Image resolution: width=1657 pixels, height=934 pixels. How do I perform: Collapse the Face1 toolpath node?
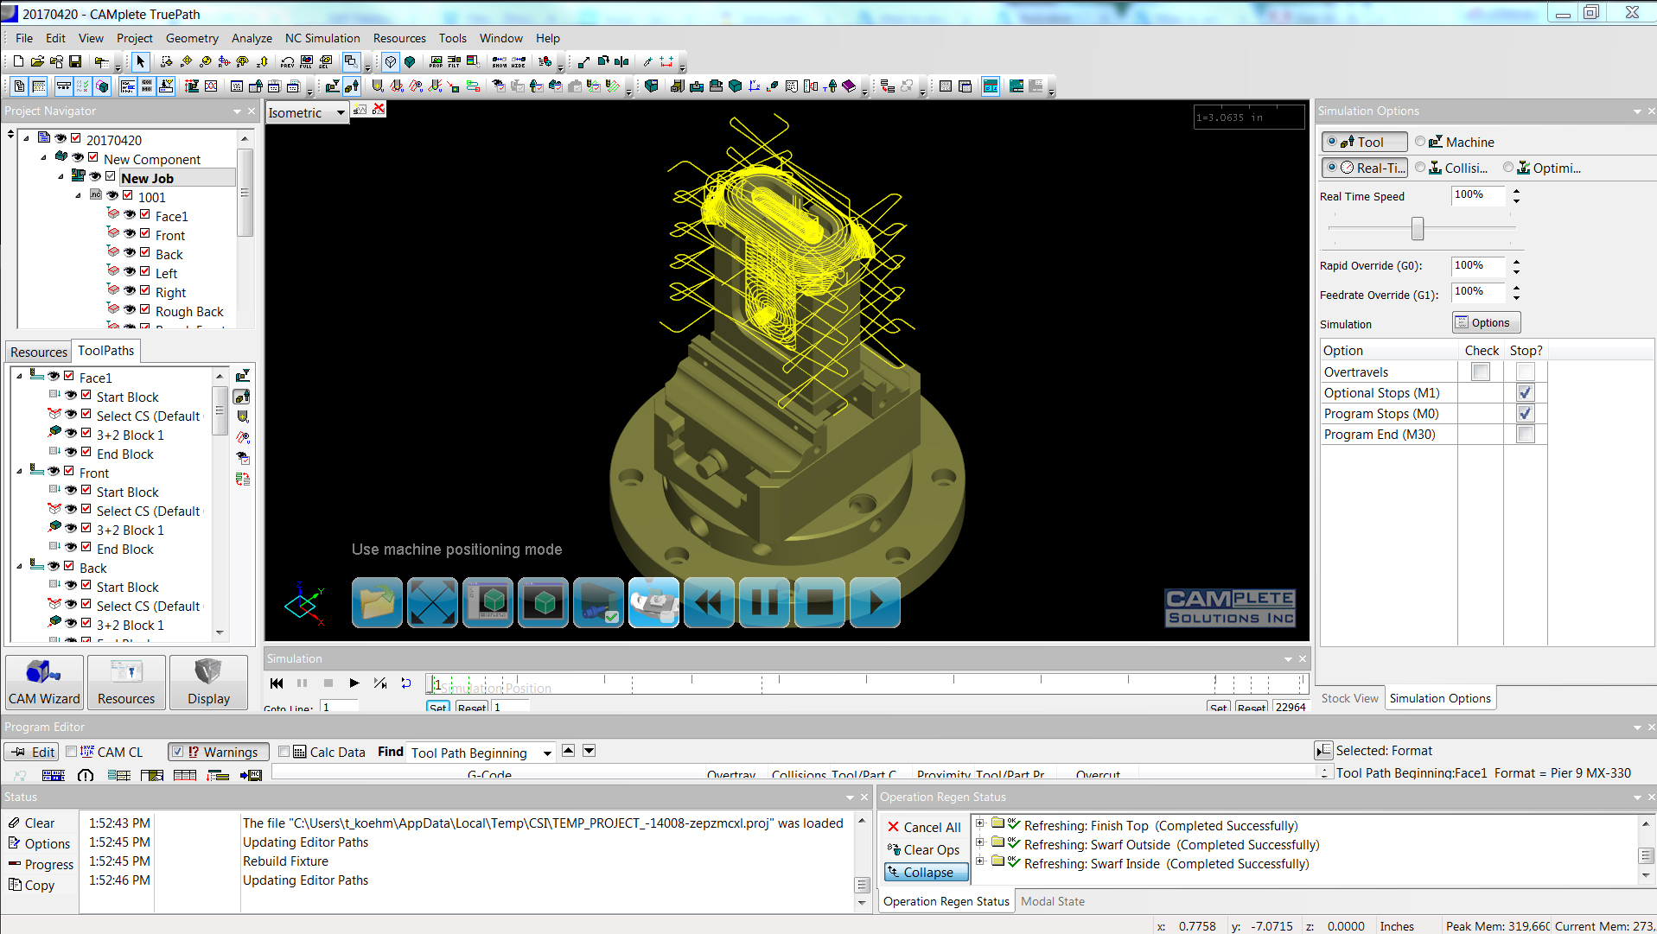tap(19, 376)
